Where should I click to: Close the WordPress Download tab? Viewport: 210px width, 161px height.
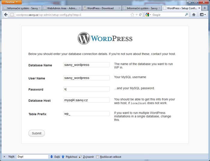tap(119, 8)
